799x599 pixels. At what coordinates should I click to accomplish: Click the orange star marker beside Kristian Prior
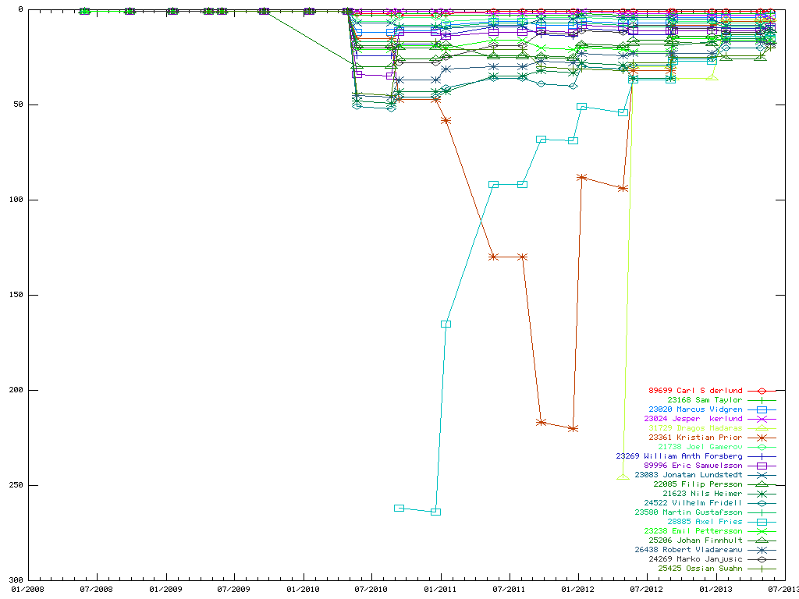762,438
